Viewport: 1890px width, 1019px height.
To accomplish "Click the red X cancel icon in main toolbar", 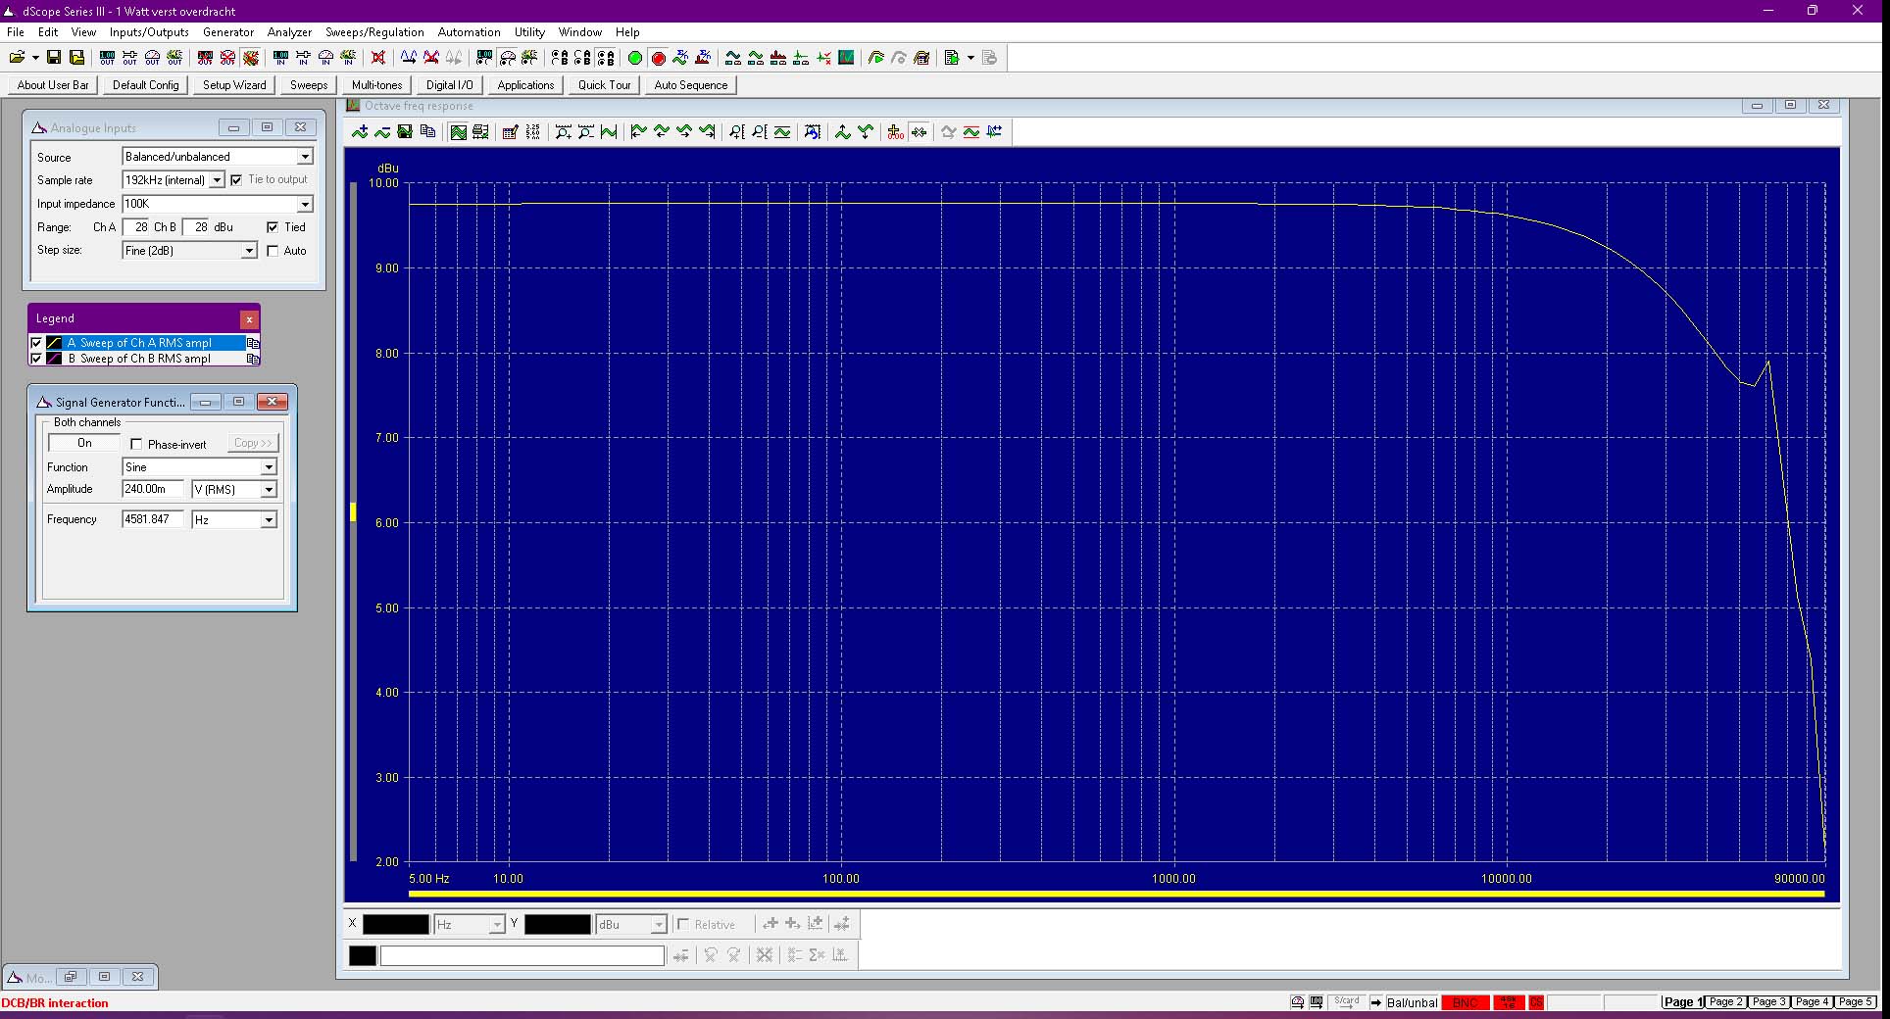I will (378, 58).
